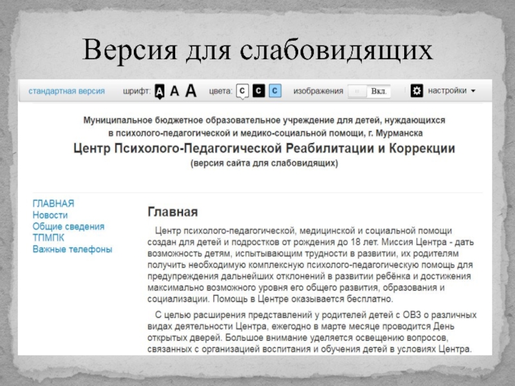515x386 pixels.
Task: Open the «ТПМПК» menu link
Action: click(48, 237)
